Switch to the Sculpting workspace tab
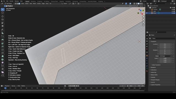 coord(40,1)
